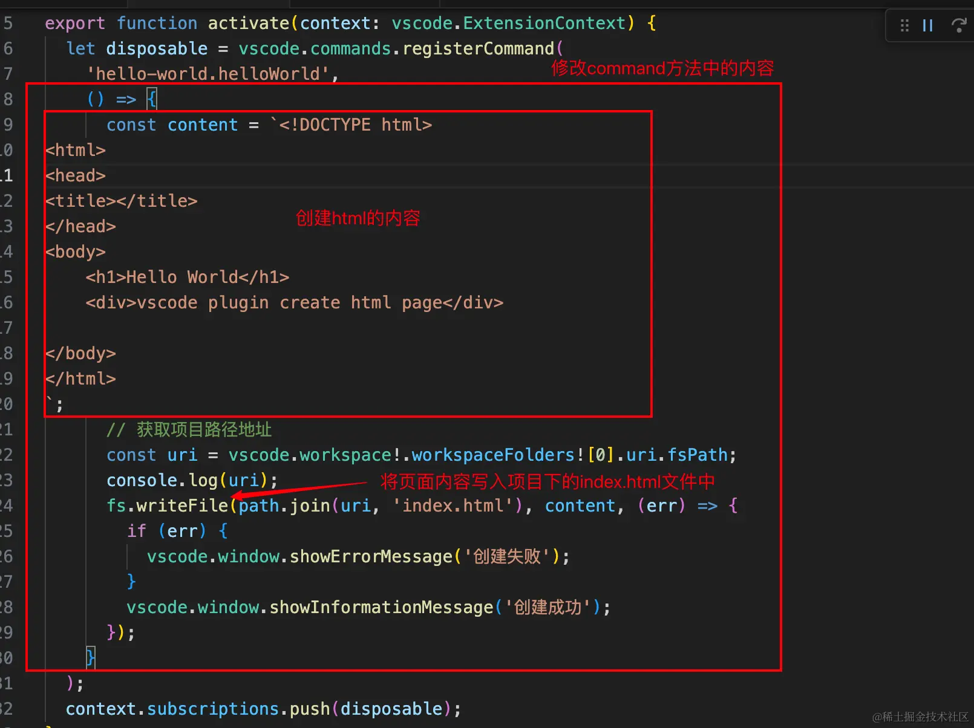This screenshot has width=974, height=728.
Task: Click the '<title></title>' line
Action: pos(121,201)
